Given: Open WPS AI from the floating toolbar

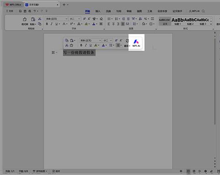Looking at the screenshot, I should point(136,43).
